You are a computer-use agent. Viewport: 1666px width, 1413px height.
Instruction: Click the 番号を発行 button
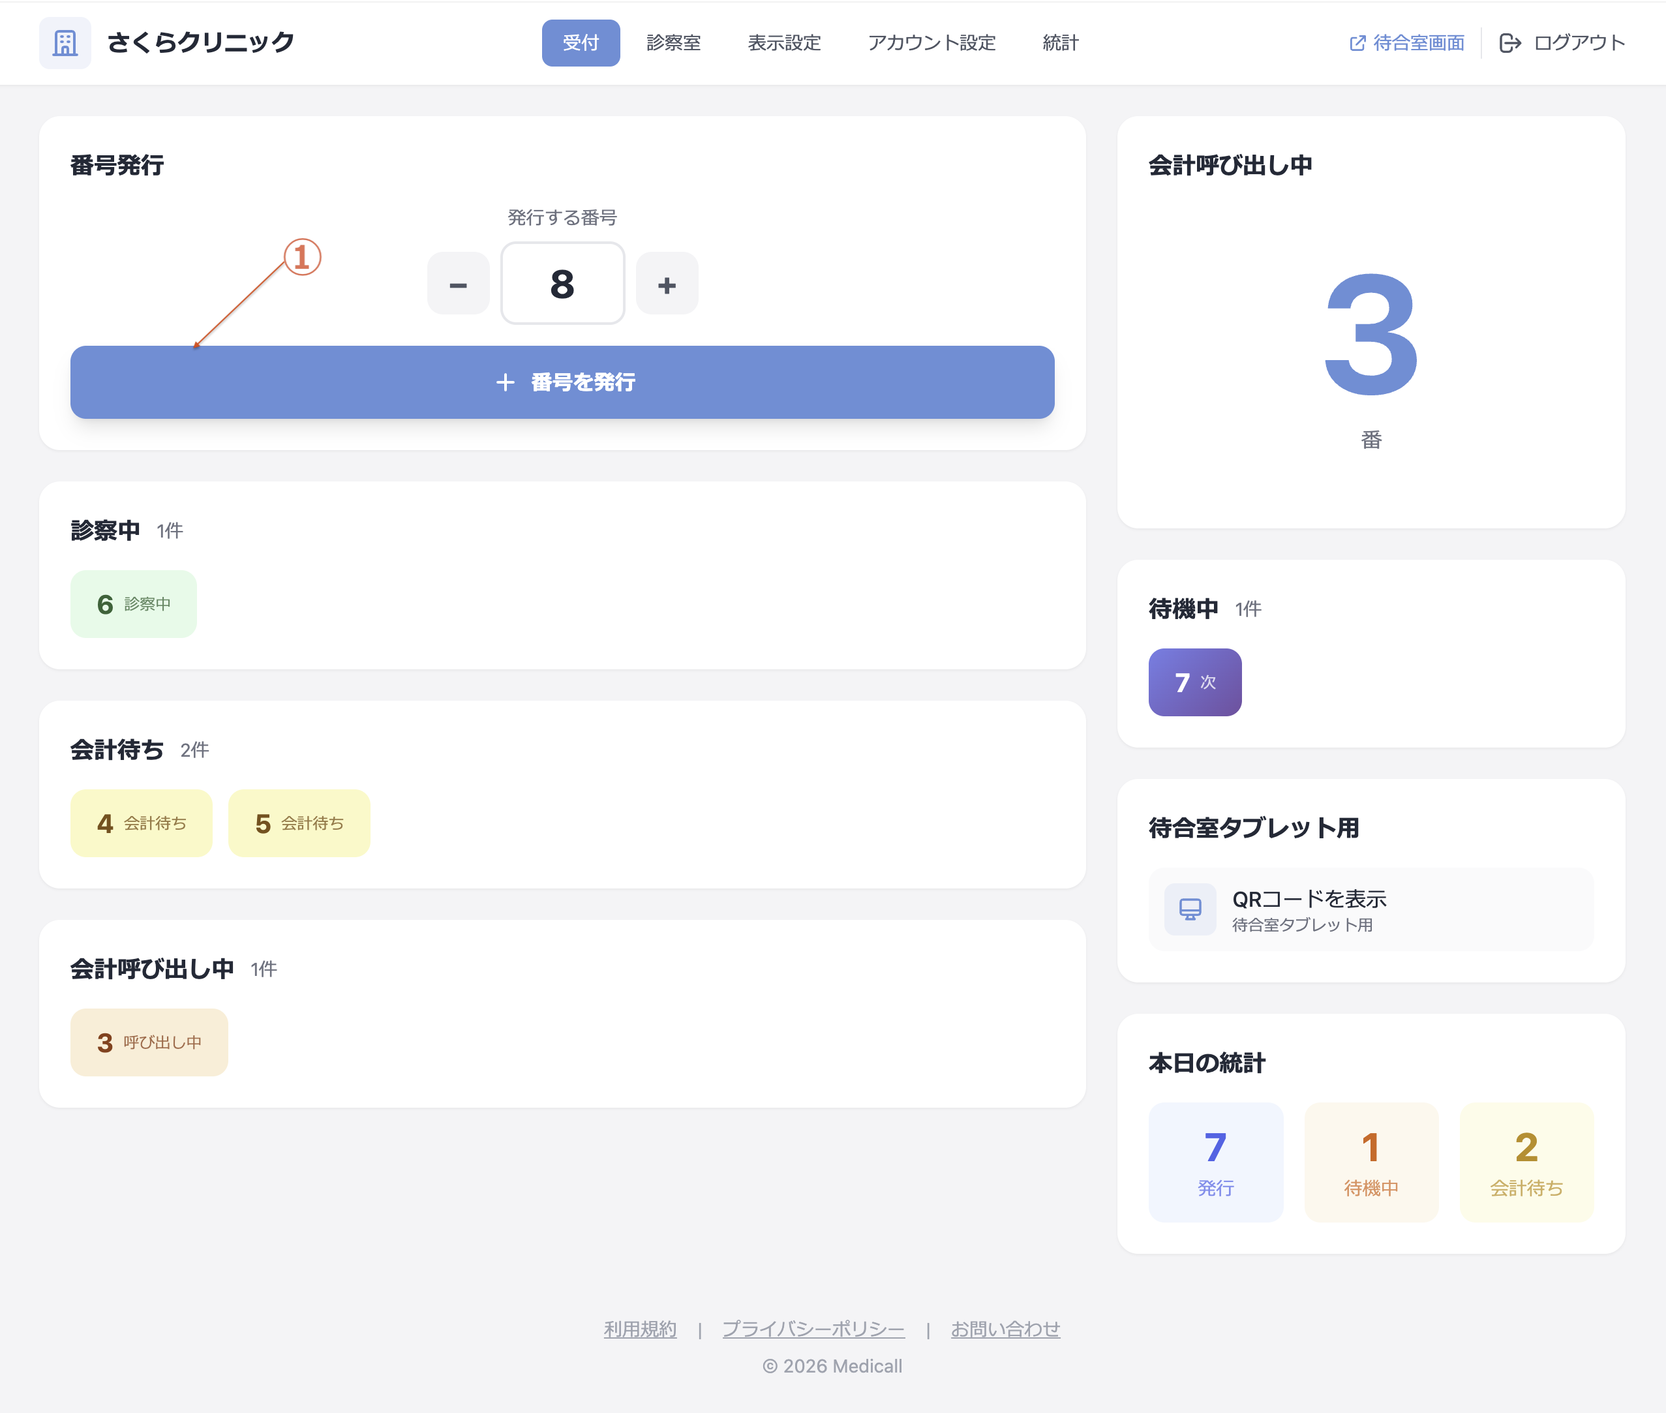point(562,382)
